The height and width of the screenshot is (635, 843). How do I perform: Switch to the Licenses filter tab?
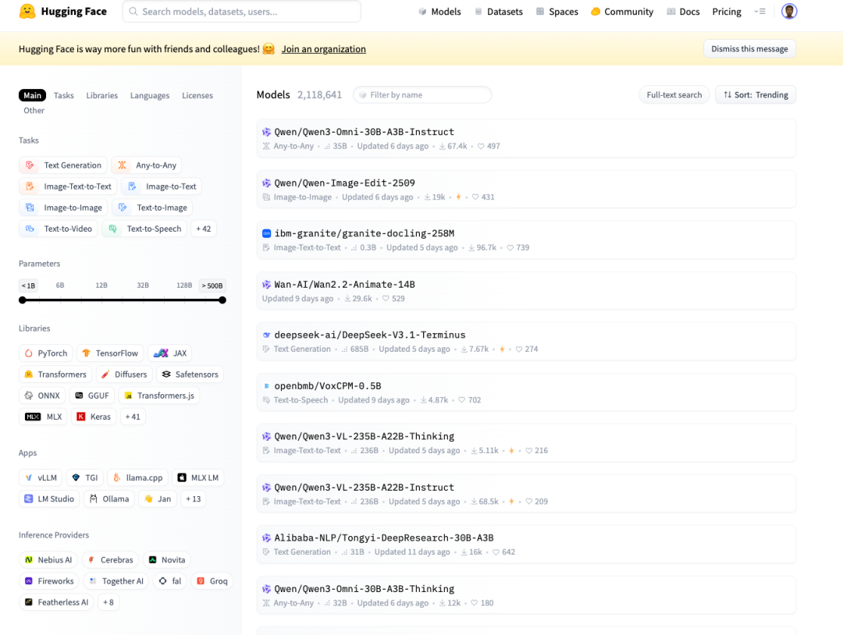[197, 96]
